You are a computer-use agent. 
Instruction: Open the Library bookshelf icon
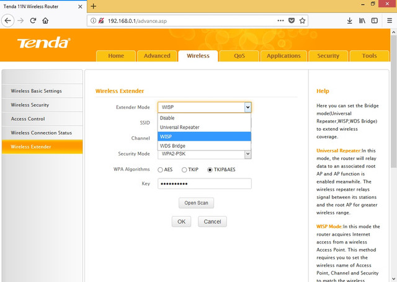[x=362, y=20]
